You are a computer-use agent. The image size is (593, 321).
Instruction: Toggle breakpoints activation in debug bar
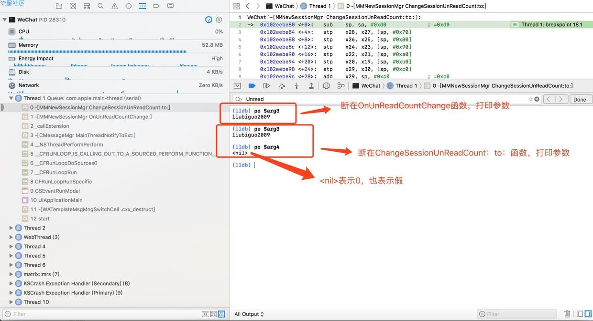point(252,86)
